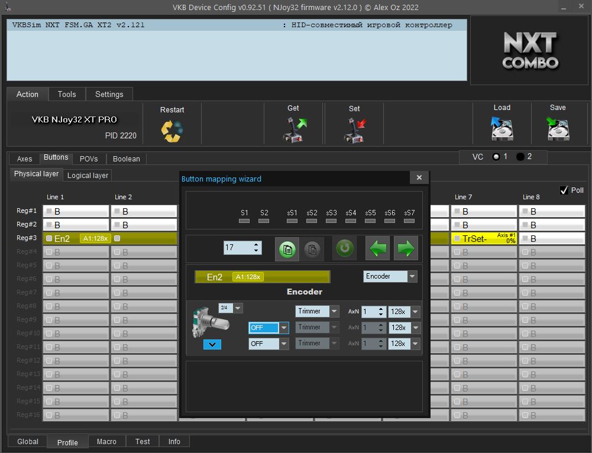
Task: Click the Restart device icon
Action: [172, 131]
